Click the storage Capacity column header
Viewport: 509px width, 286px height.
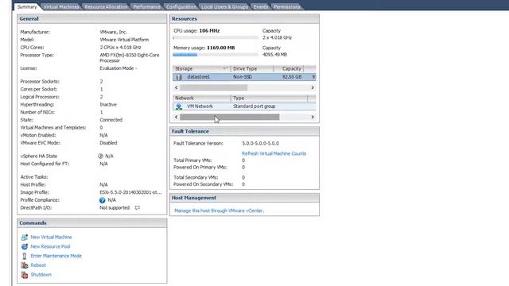coord(288,69)
